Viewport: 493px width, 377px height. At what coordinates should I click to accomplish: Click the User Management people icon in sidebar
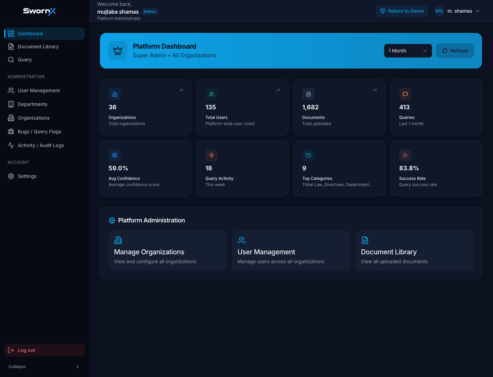[x=11, y=90]
